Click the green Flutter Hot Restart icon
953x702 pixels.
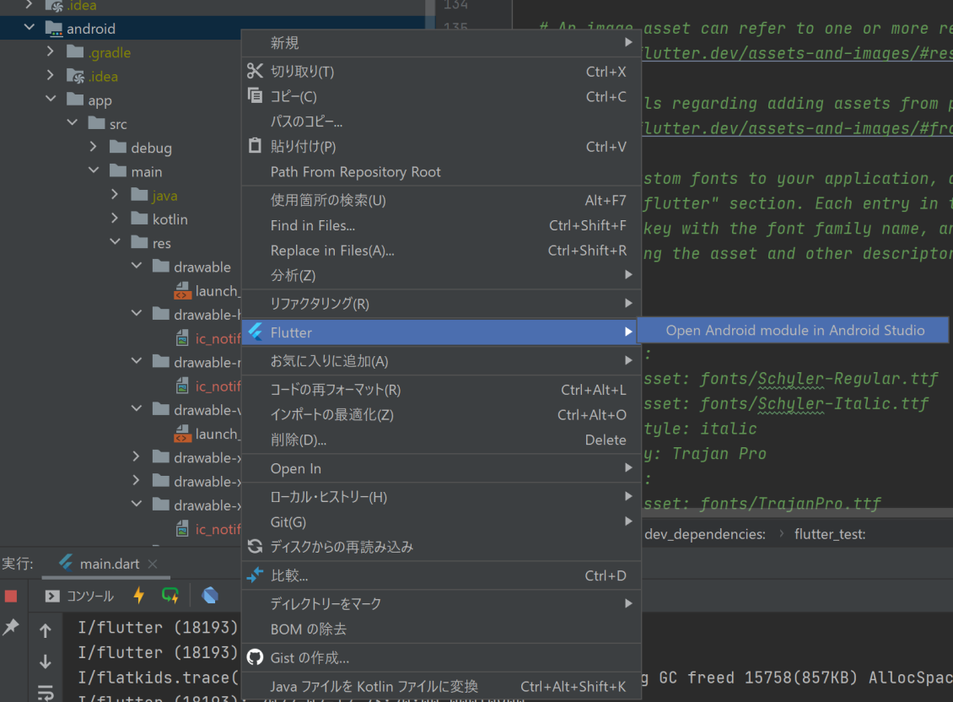pyautogui.click(x=170, y=596)
